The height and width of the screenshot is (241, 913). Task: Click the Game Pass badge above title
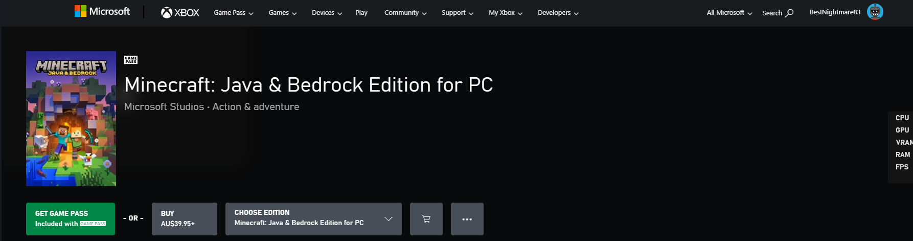click(131, 60)
